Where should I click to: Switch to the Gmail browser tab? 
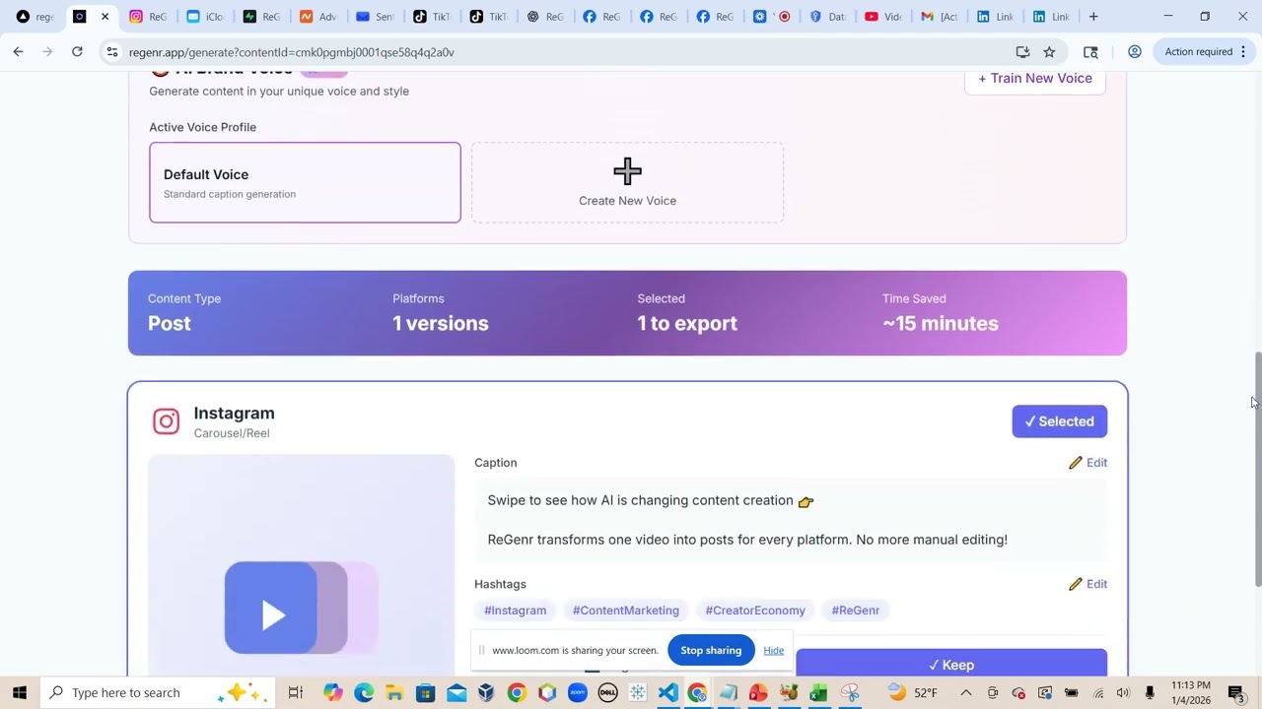click(939, 17)
